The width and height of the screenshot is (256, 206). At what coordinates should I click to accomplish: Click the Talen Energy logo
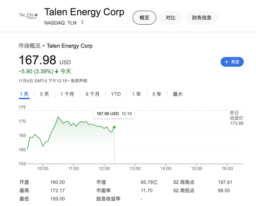(x=28, y=16)
